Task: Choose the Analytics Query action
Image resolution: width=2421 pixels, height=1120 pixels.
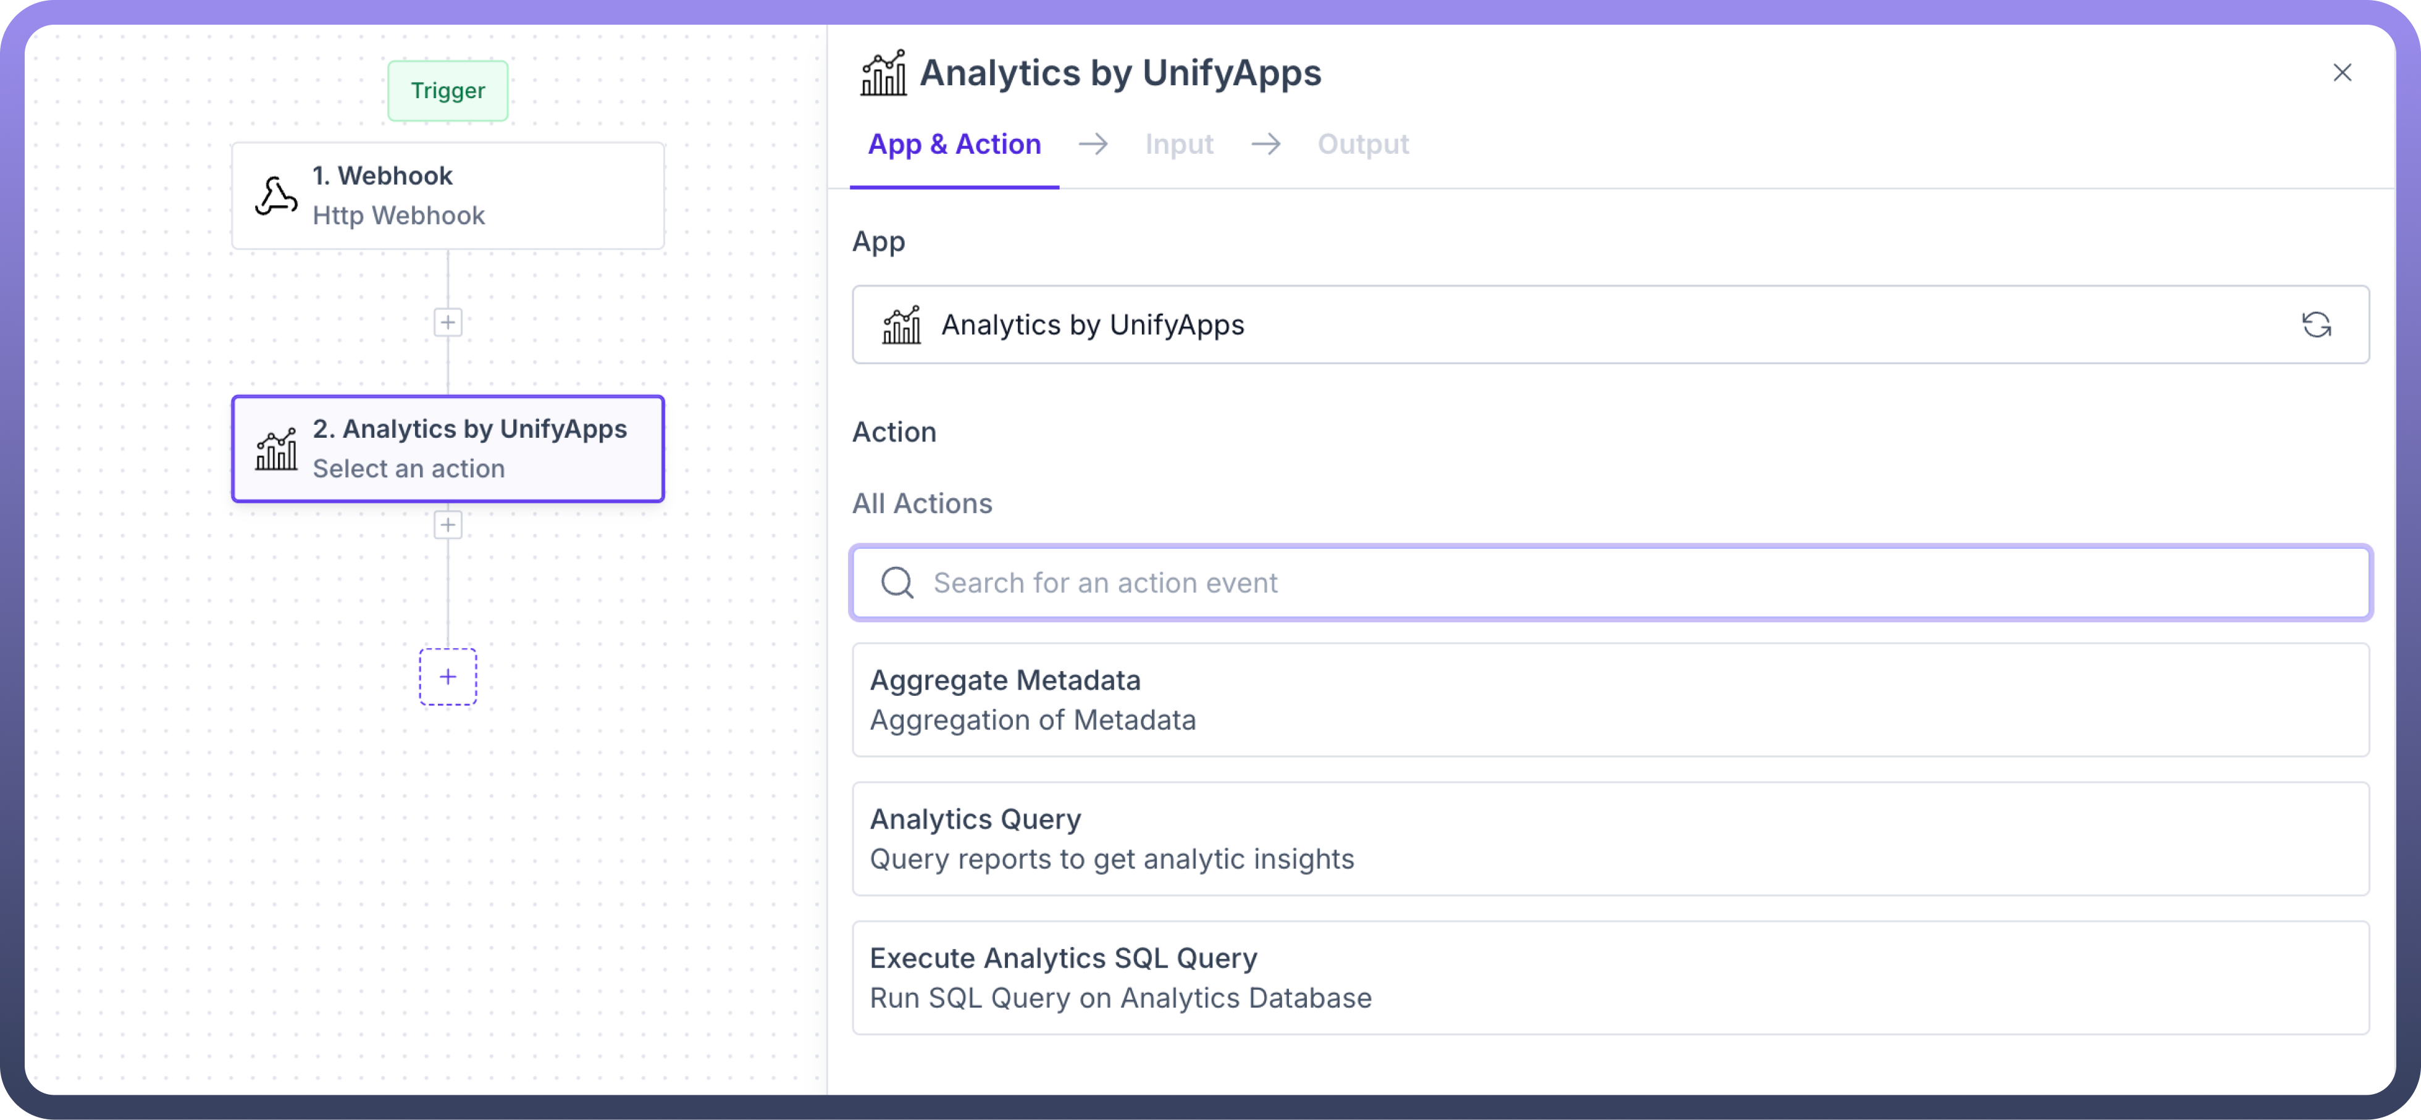Action: coord(1610,839)
